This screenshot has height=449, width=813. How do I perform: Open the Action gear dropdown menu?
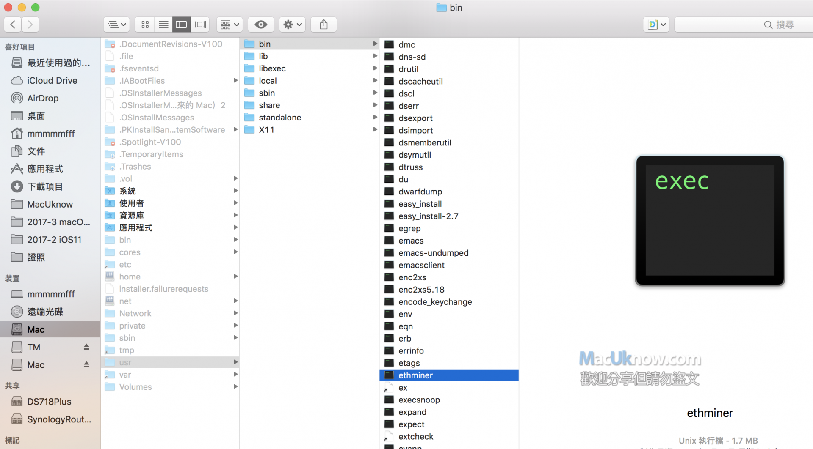(x=293, y=25)
